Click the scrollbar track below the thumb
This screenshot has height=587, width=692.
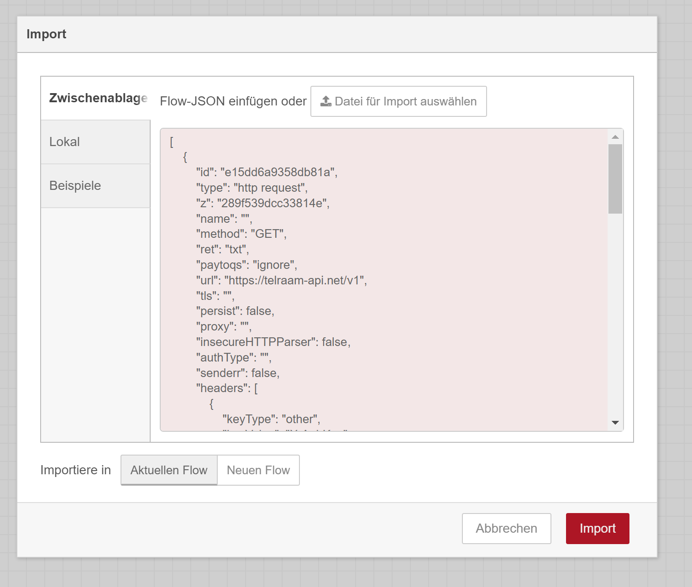(x=615, y=320)
